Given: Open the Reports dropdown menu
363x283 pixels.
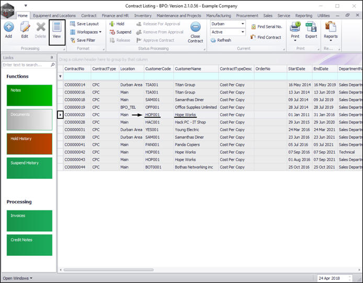Looking at the screenshot, I should [331, 31].
